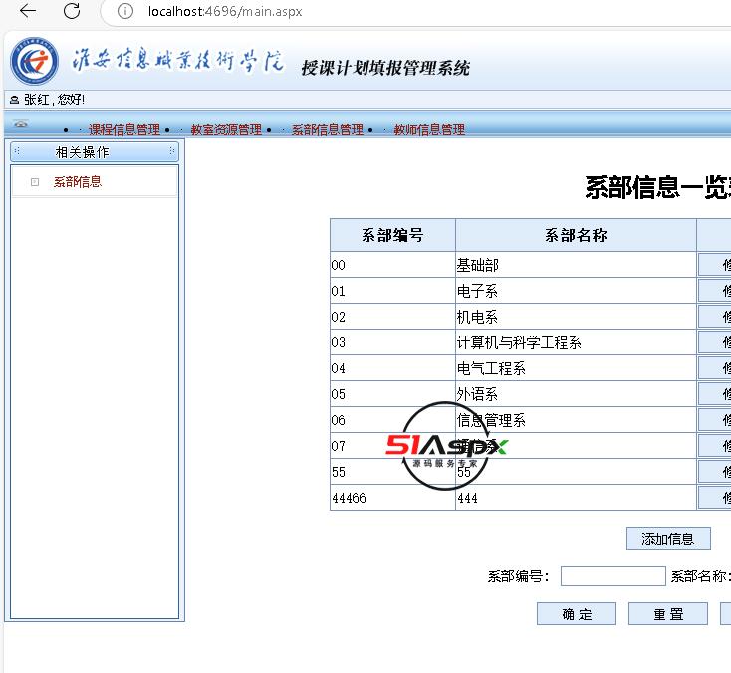The height and width of the screenshot is (673, 731).
Task: Open 教师信息管理 menu
Action: click(429, 130)
